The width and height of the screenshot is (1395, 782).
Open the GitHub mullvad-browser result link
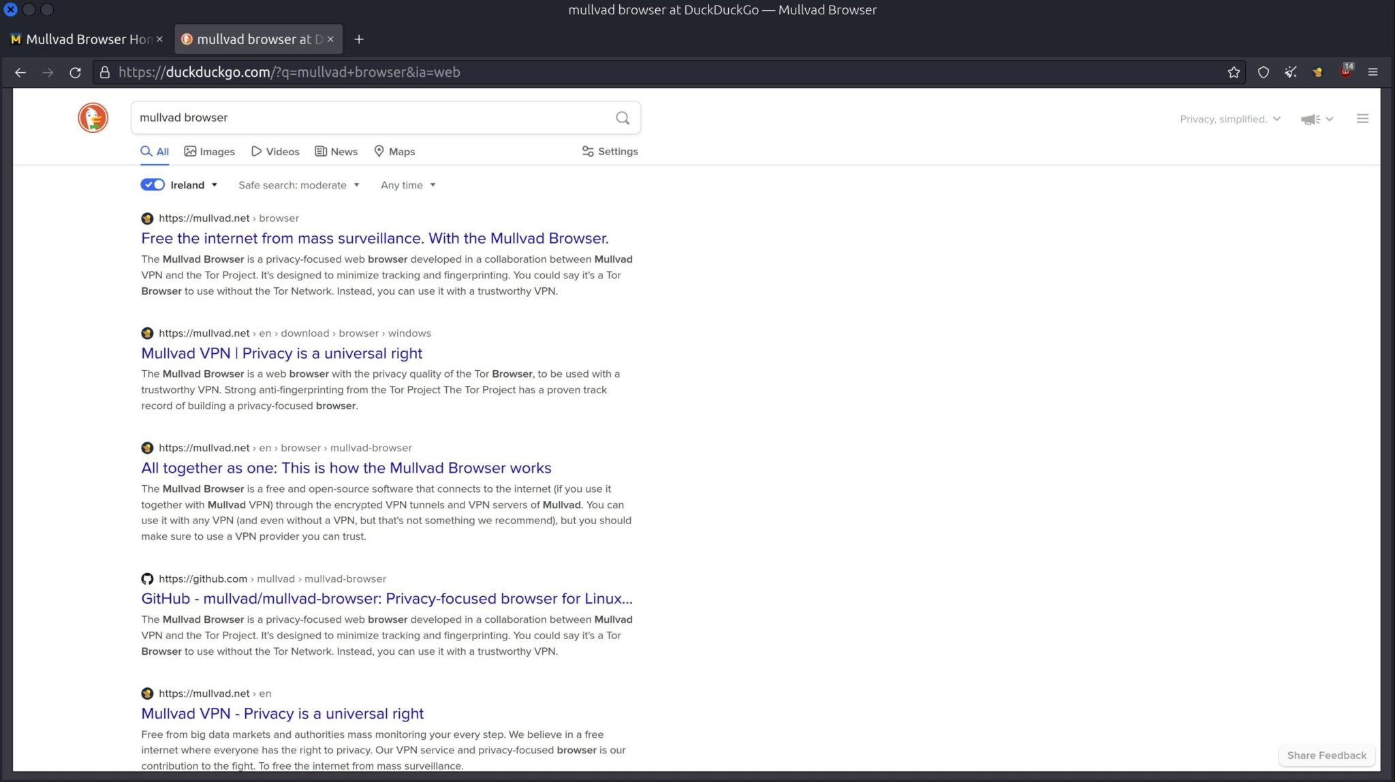coord(386,598)
